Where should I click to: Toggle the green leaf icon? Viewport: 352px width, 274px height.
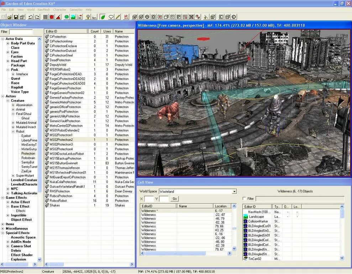(103, 17)
